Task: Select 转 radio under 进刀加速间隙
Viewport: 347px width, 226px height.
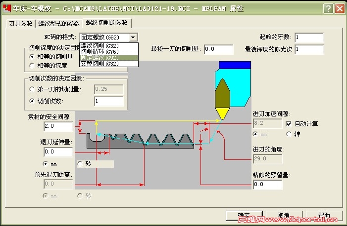Action: pyautogui.click(x=289, y=134)
